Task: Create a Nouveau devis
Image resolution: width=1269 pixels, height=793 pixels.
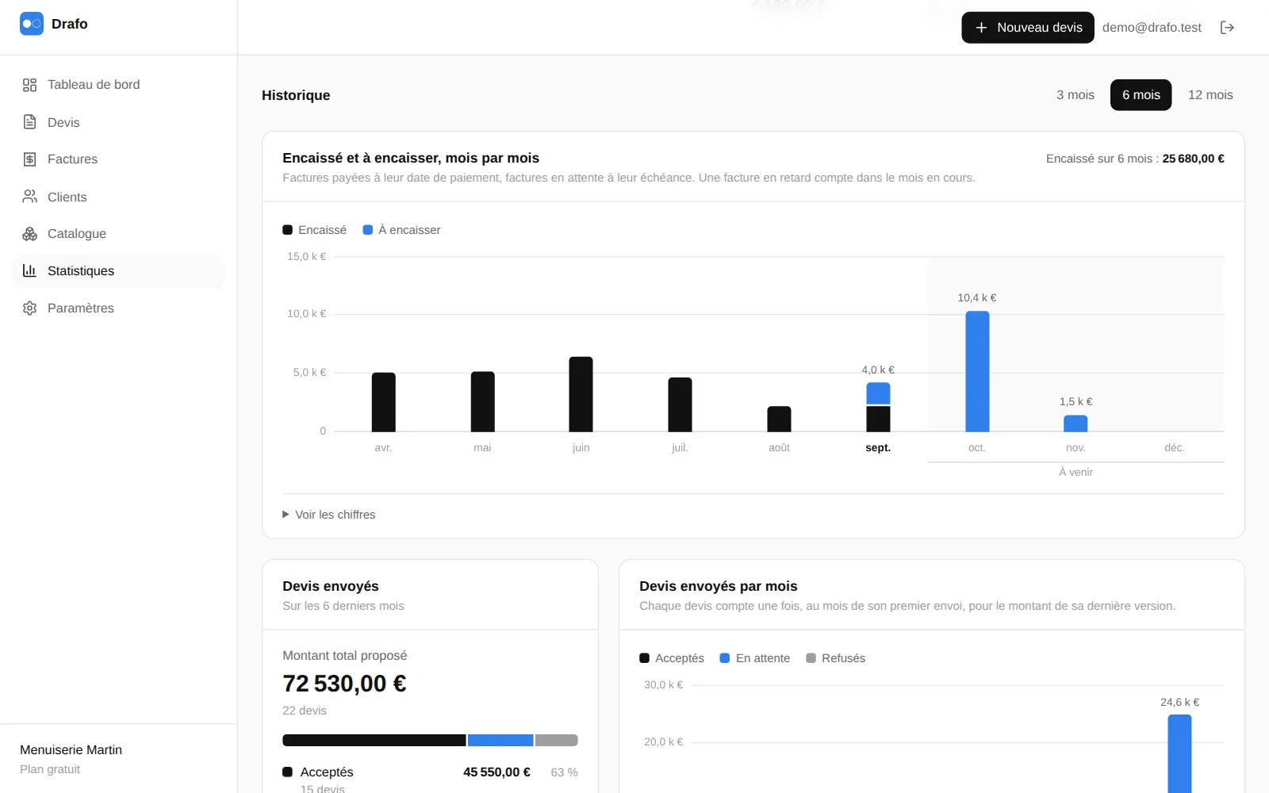Action: 1028,28
